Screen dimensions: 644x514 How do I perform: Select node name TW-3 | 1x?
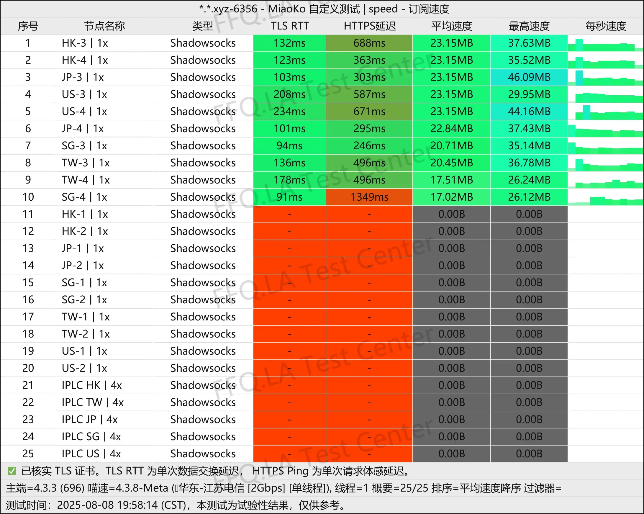click(x=86, y=163)
